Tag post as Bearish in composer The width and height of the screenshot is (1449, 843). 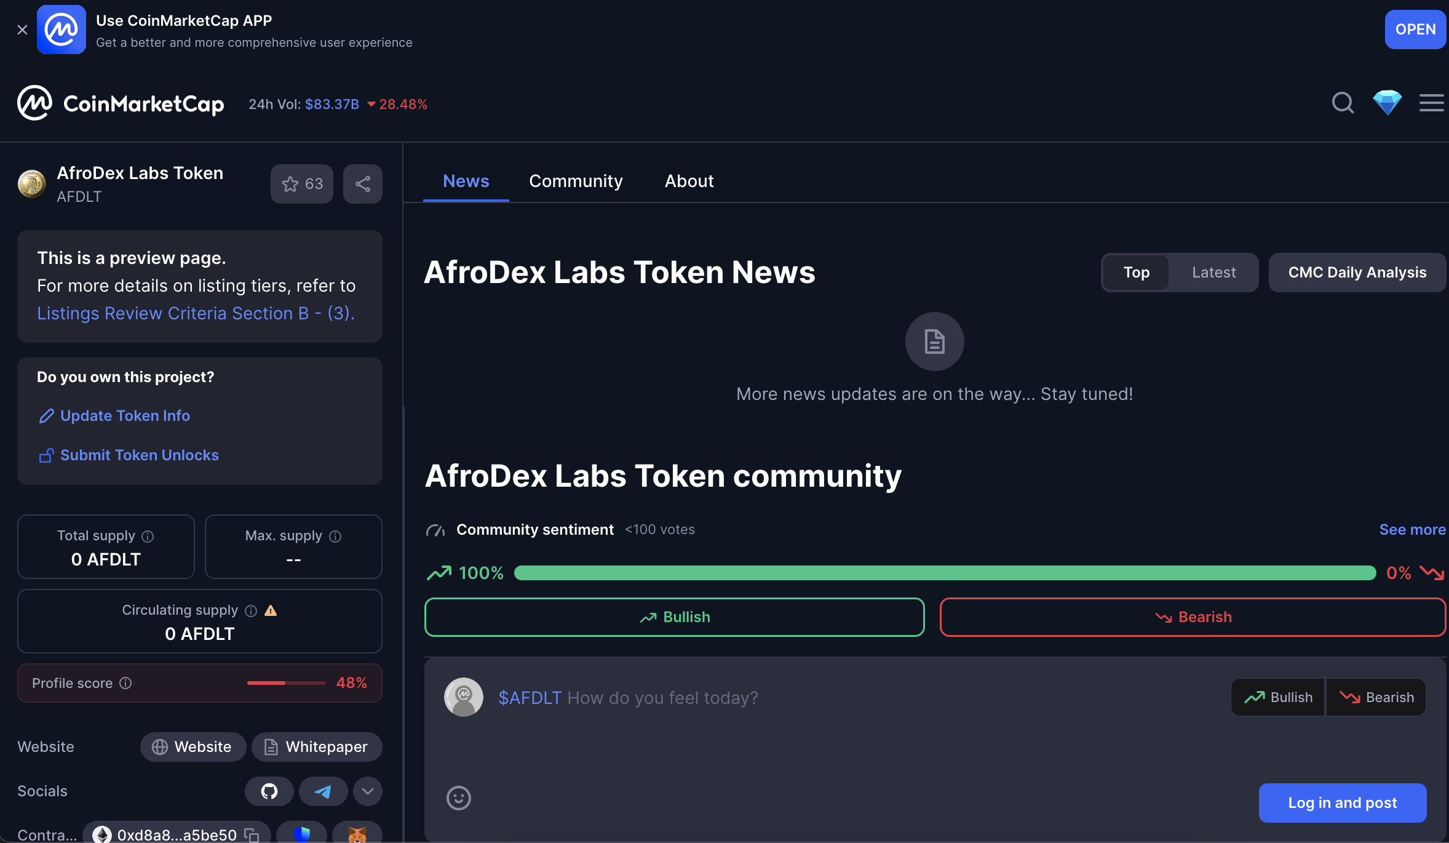point(1376,697)
